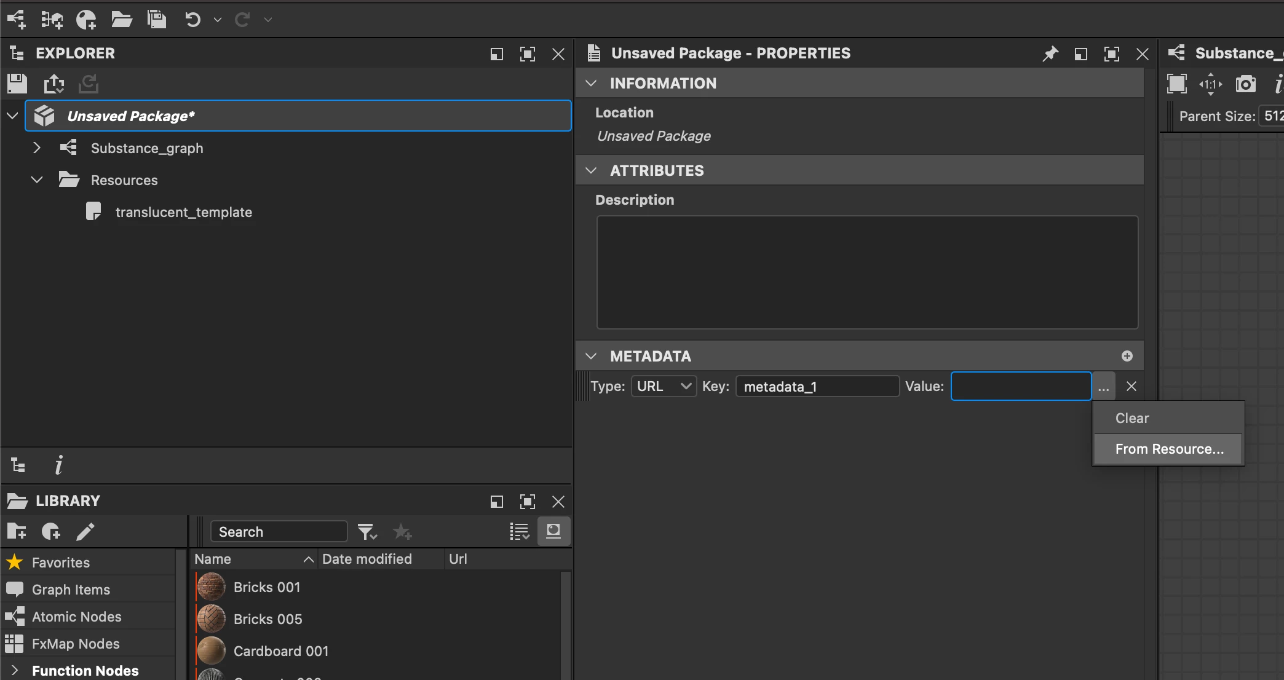Click the save package icon in Explorer

pos(17,84)
